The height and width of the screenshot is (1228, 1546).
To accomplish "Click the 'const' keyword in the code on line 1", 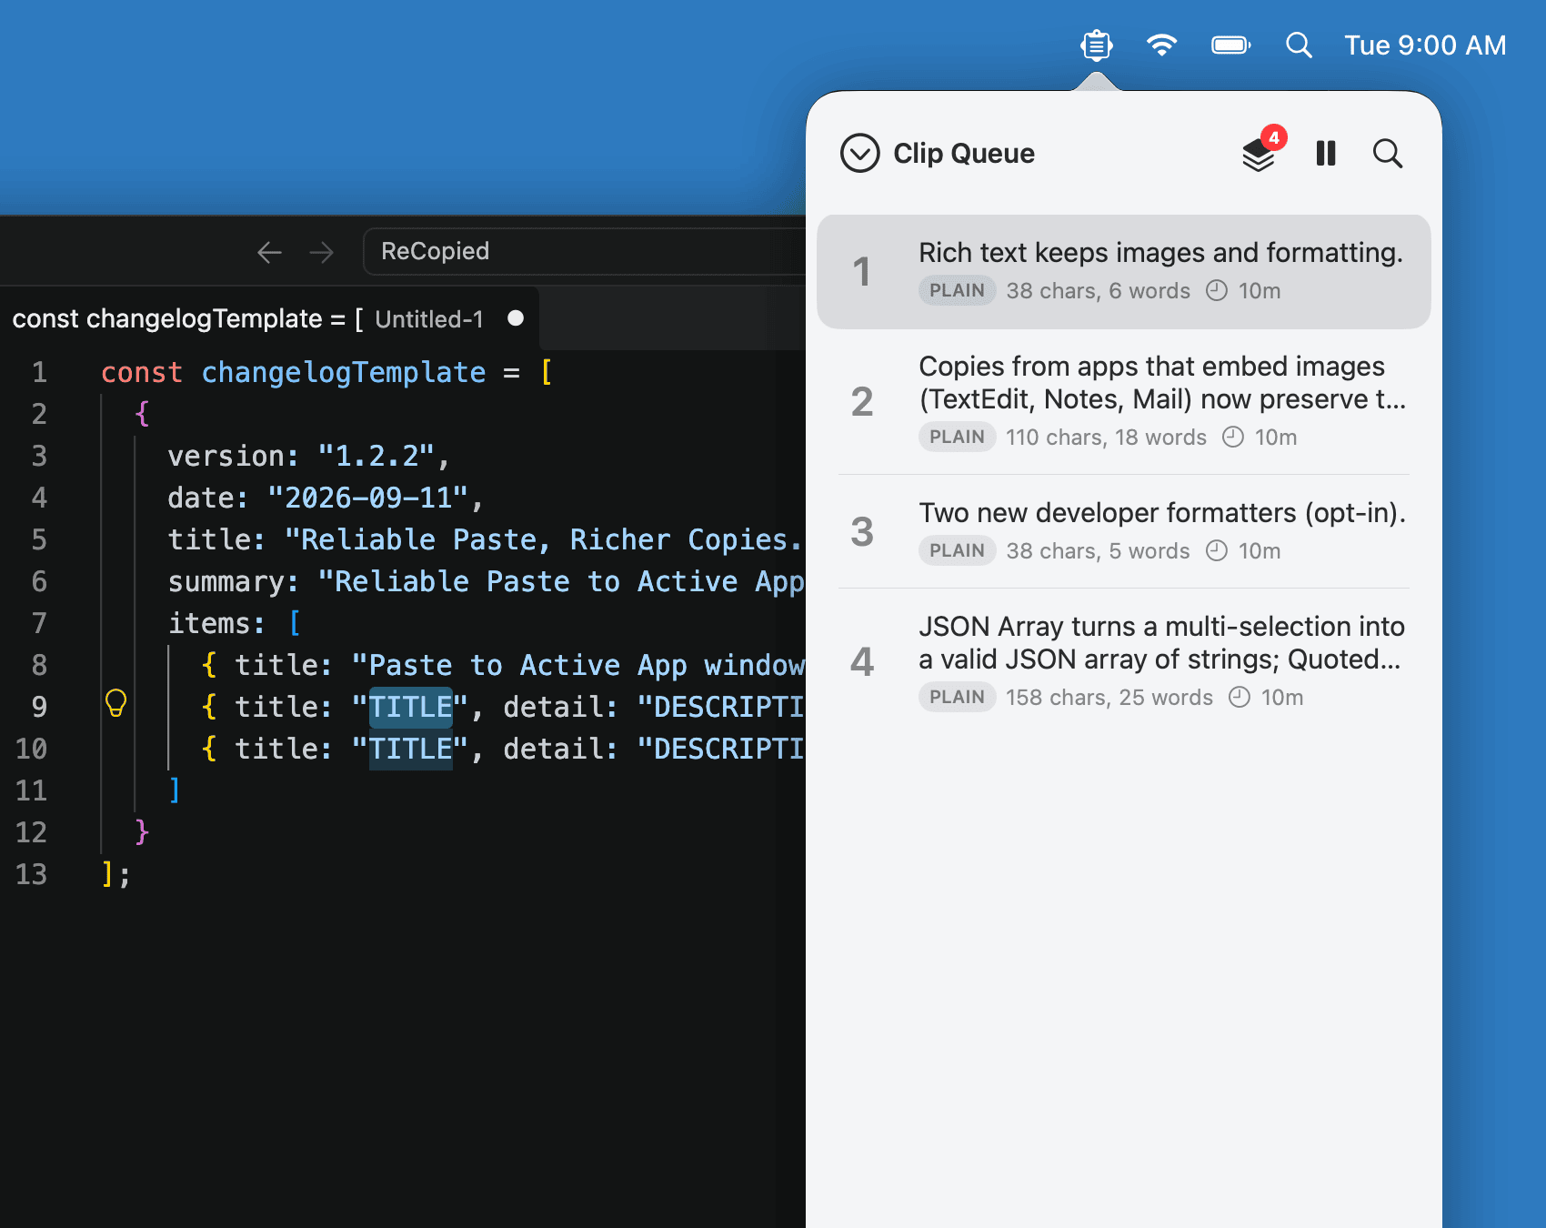I will 141,372.
